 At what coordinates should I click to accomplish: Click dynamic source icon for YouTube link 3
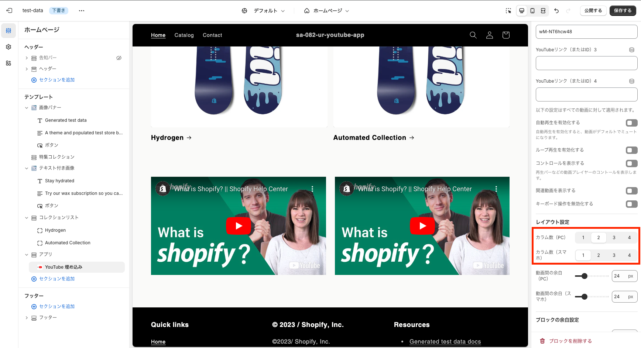coord(632,50)
